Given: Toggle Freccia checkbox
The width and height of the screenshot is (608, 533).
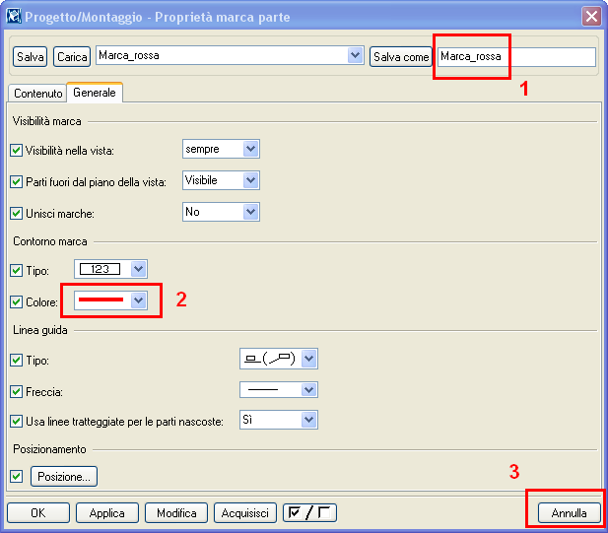Looking at the screenshot, I should point(17,391).
